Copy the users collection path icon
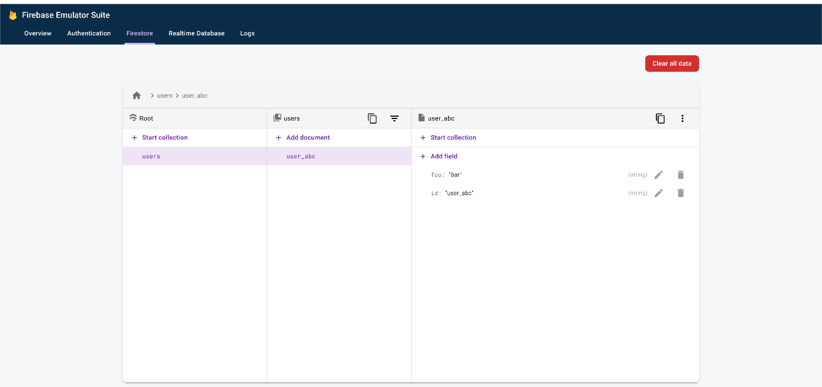The image size is (822, 387). (372, 118)
